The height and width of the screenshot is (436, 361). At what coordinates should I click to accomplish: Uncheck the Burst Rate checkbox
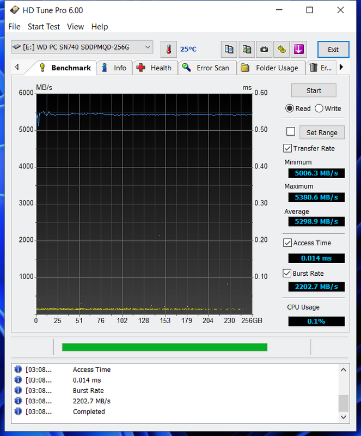287,274
